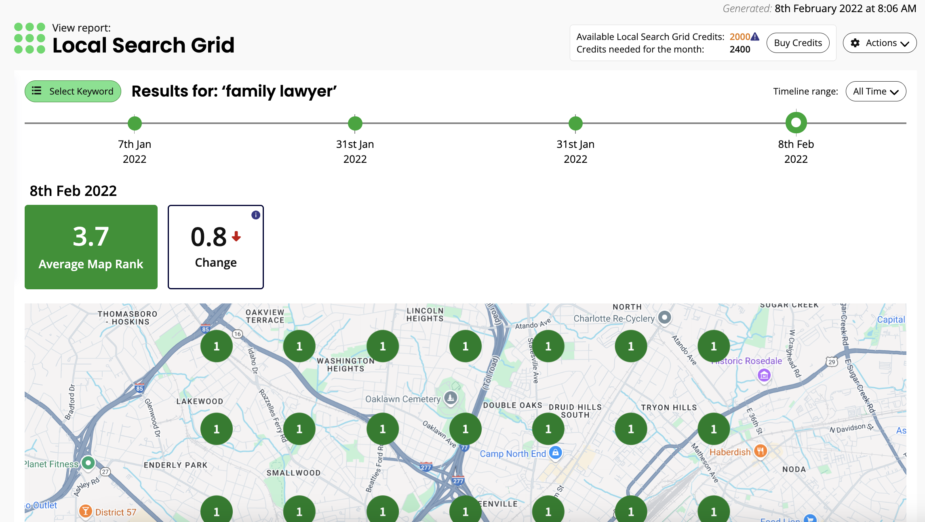Click rank 1 marker under Druid Hills South

[x=548, y=429]
